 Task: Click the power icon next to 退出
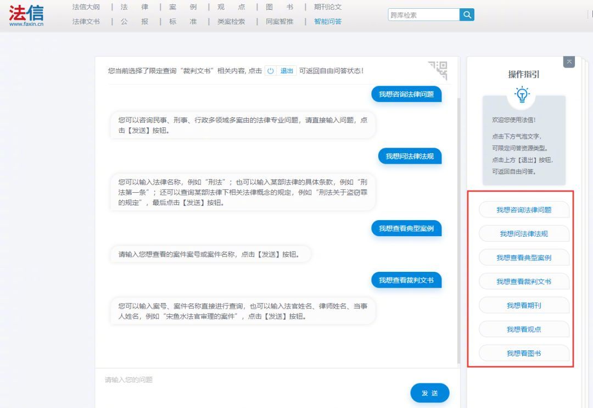tap(269, 70)
